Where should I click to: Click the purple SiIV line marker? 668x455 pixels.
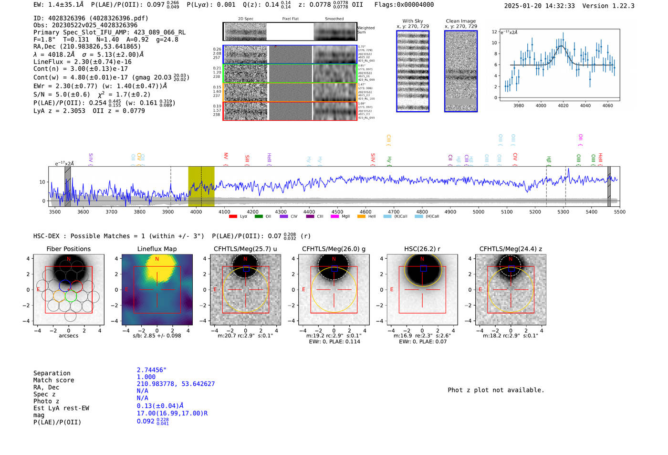(x=91, y=159)
